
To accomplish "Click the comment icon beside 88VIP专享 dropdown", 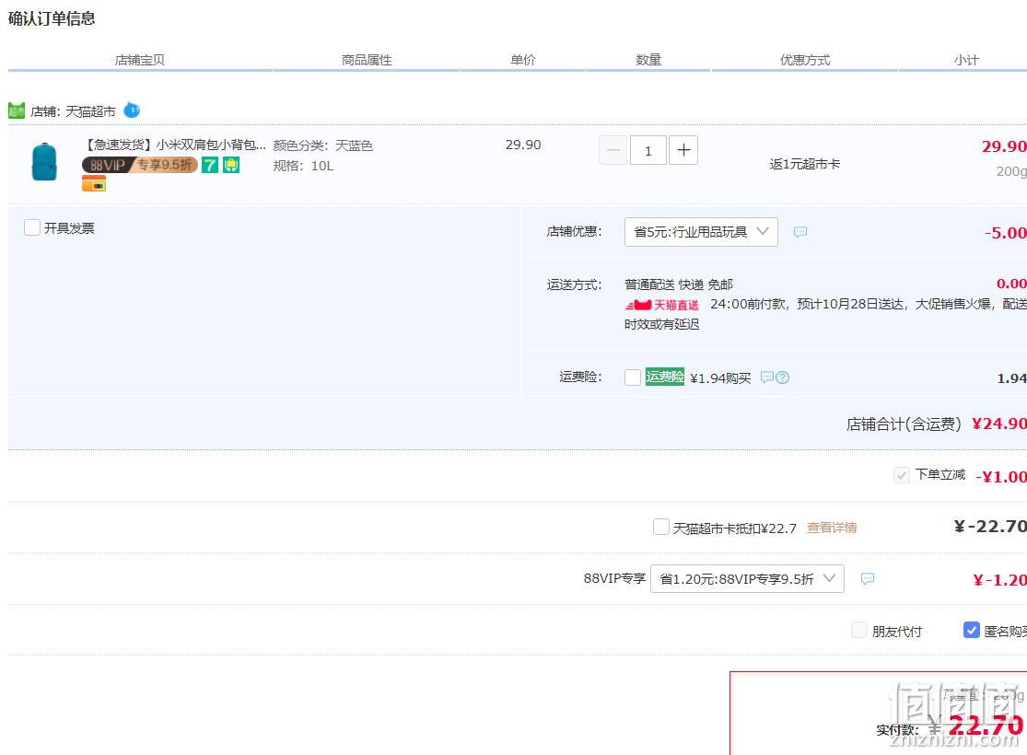I will (x=867, y=579).
